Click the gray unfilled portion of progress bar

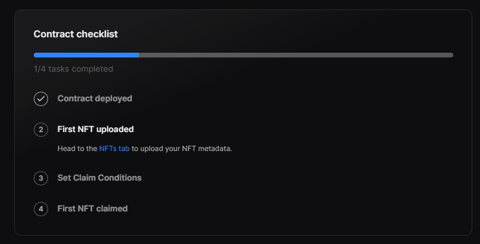295,55
